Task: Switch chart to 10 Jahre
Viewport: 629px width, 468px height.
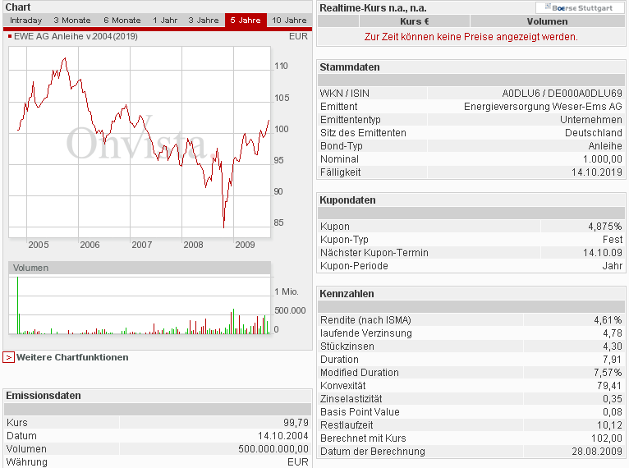Action: (289, 21)
